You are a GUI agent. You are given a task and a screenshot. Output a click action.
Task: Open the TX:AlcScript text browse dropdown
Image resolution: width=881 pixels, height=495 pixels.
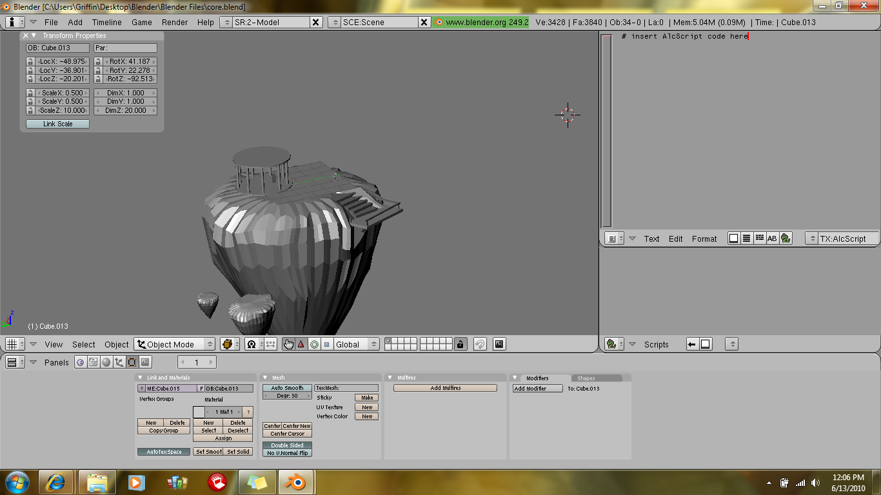click(812, 238)
